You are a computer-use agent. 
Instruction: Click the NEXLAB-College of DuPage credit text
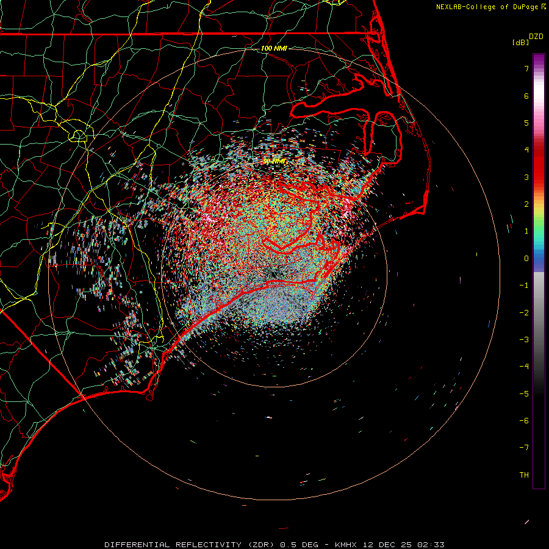pos(487,7)
